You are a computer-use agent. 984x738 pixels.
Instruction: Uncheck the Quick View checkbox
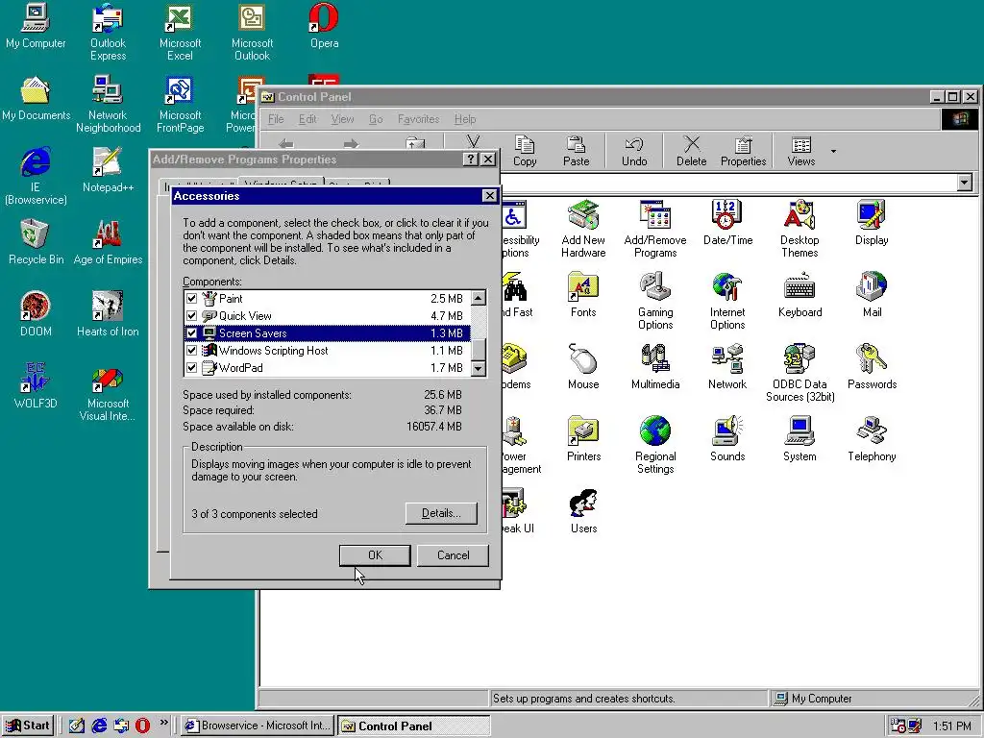(x=192, y=315)
